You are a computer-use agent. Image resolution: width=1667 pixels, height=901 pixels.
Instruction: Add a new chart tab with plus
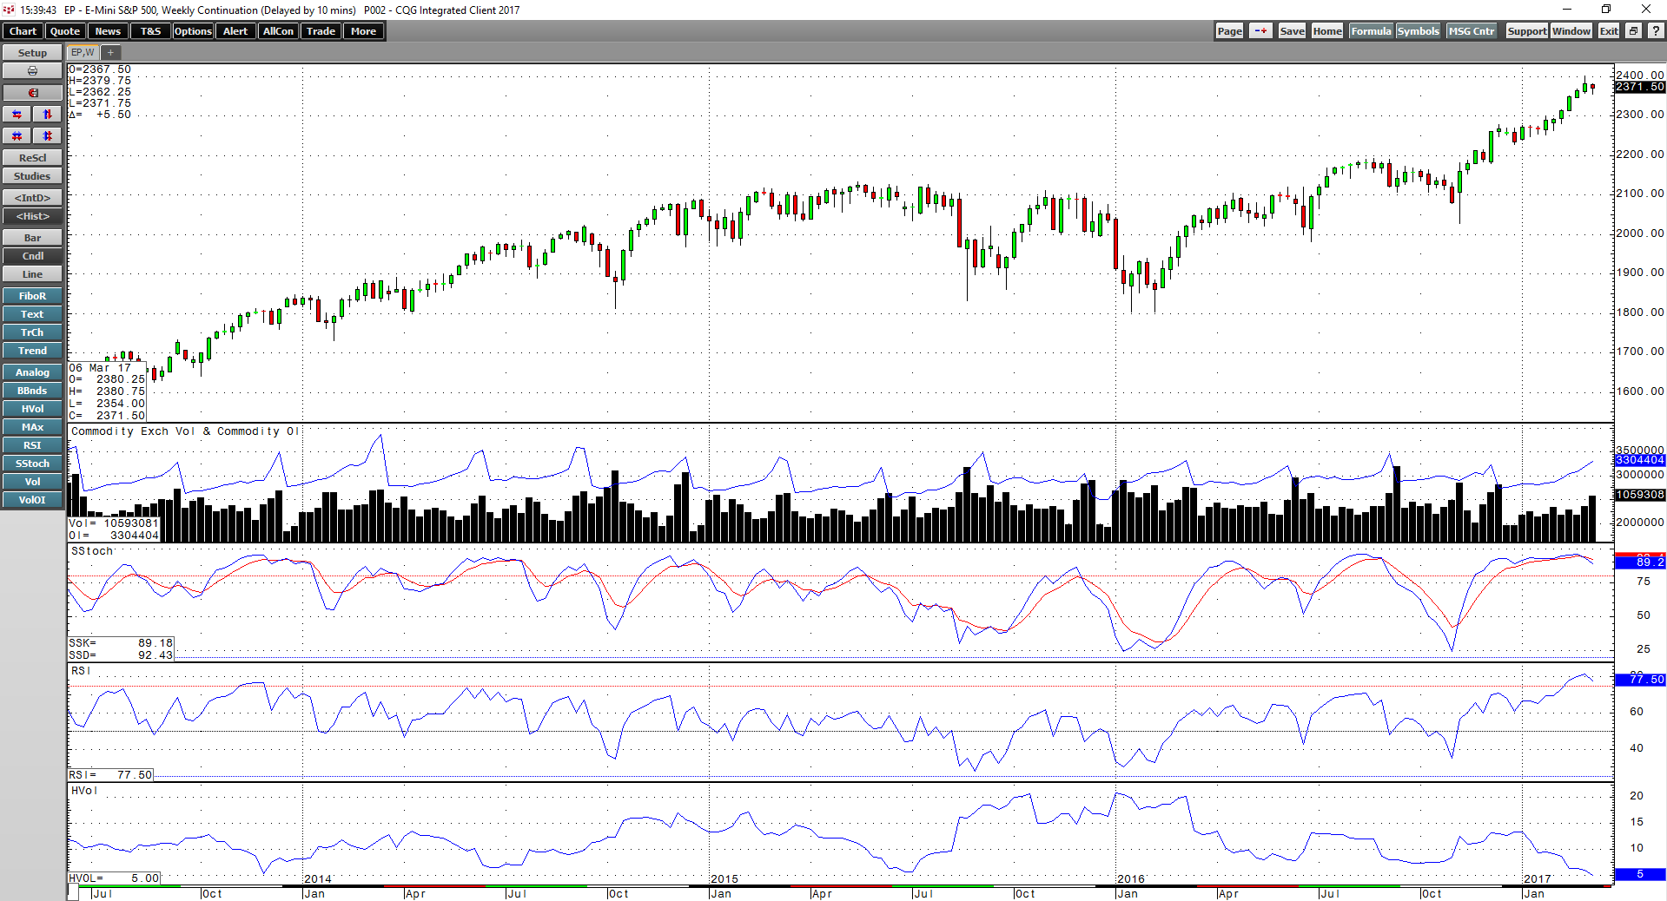pyautogui.click(x=110, y=53)
